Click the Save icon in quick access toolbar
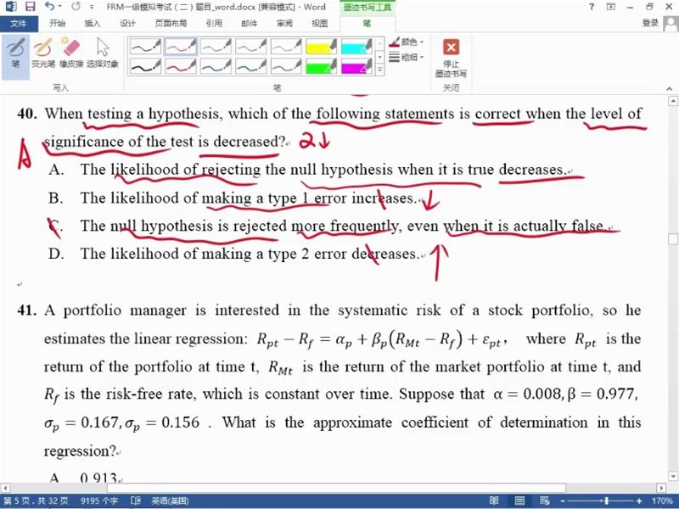This screenshot has height=509, width=679. [30, 7]
